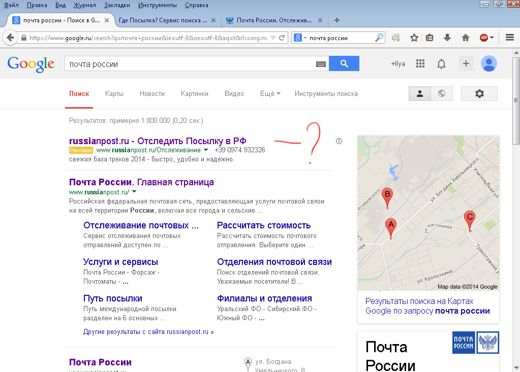
Task: Open the Файл menu
Action: [11, 5]
